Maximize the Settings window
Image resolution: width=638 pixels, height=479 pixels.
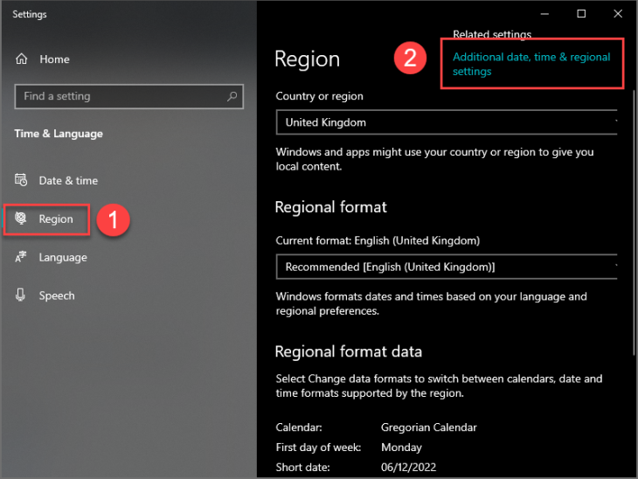coord(582,14)
